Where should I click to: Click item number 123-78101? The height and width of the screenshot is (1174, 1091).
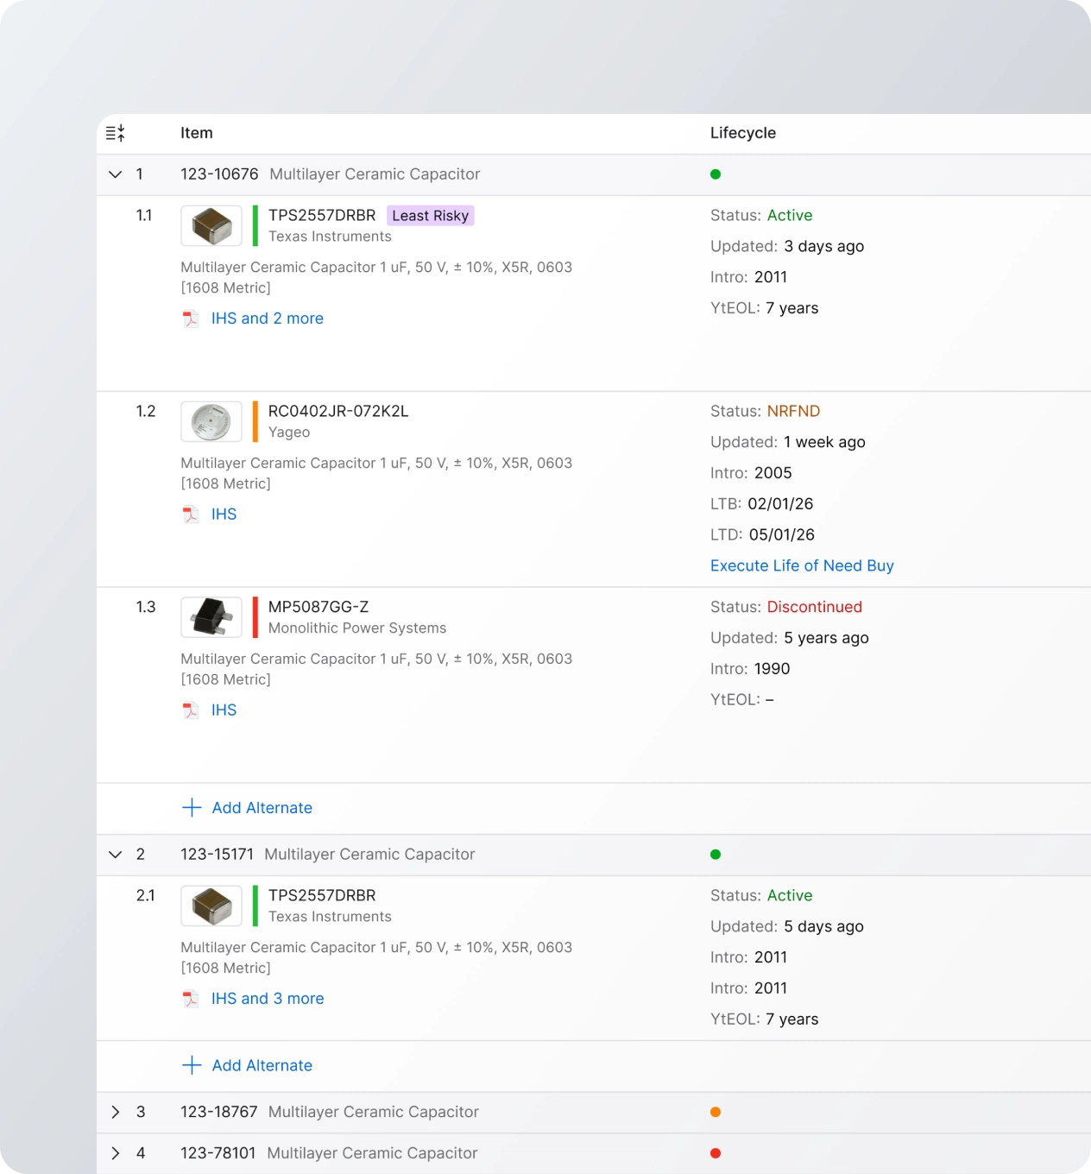click(218, 1153)
